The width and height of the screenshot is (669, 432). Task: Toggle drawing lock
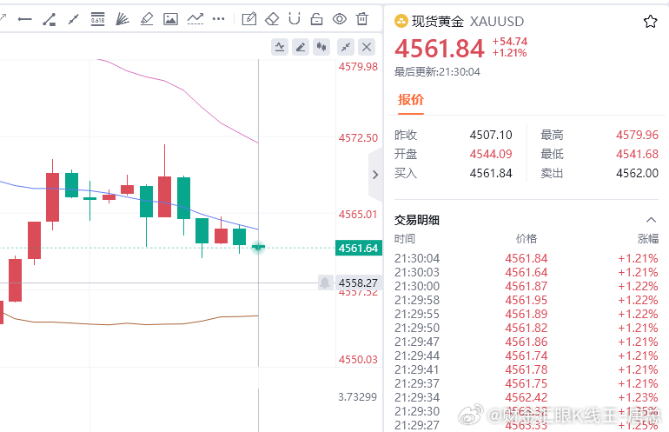[x=316, y=19]
